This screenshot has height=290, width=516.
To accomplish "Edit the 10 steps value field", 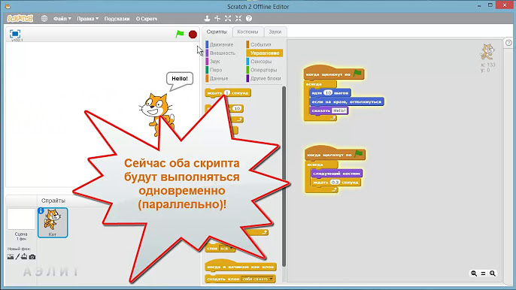I will [x=328, y=93].
